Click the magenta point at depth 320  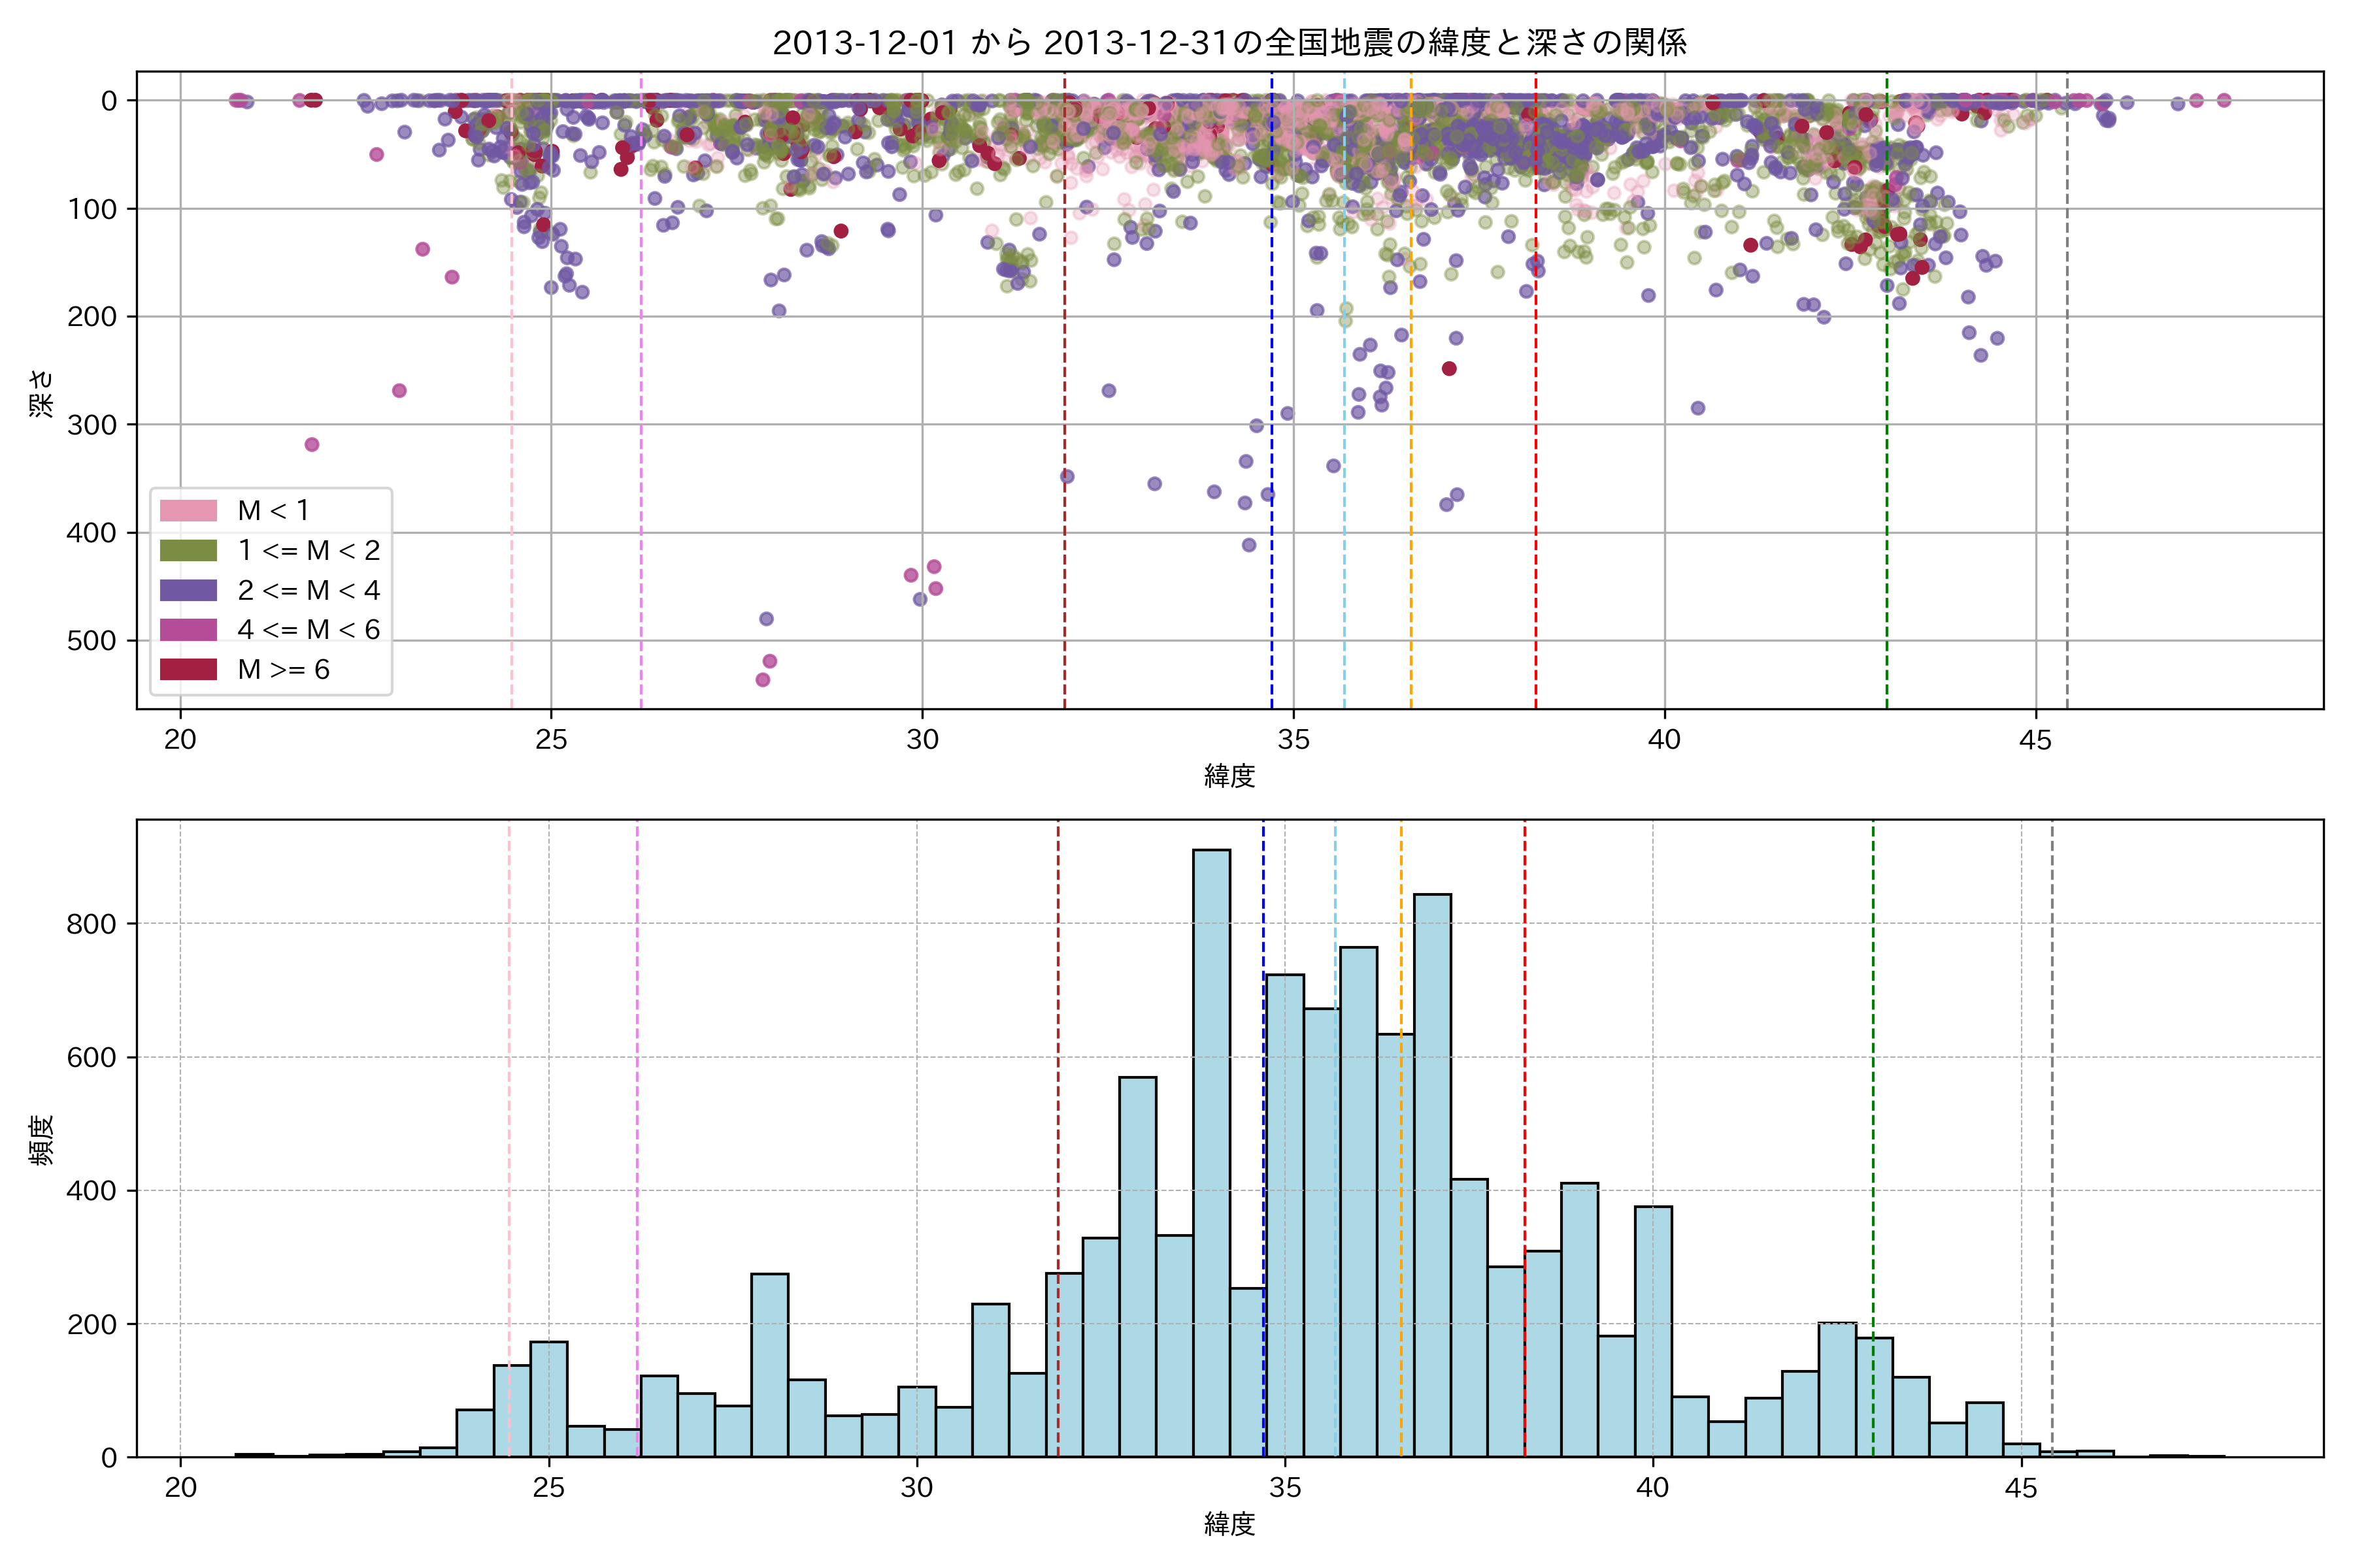[312, 444]
